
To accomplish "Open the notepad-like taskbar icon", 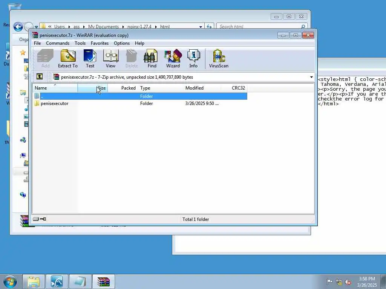I will click(80, 281).
